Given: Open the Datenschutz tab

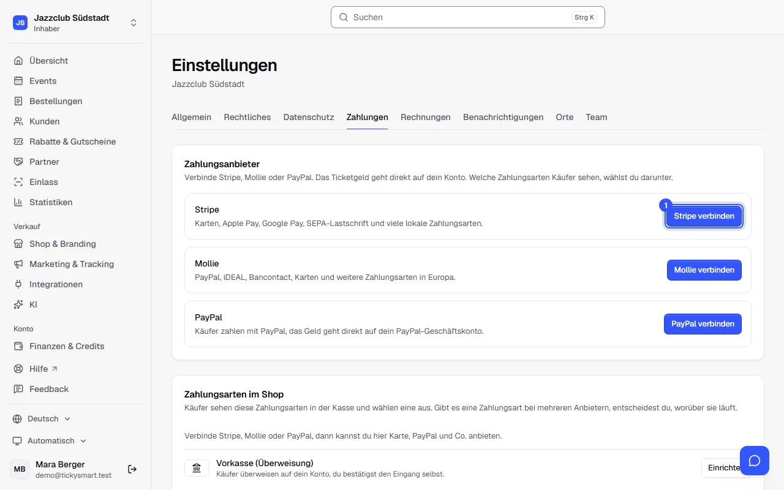Looking at the screenshot, I should (x=309, y=117).
